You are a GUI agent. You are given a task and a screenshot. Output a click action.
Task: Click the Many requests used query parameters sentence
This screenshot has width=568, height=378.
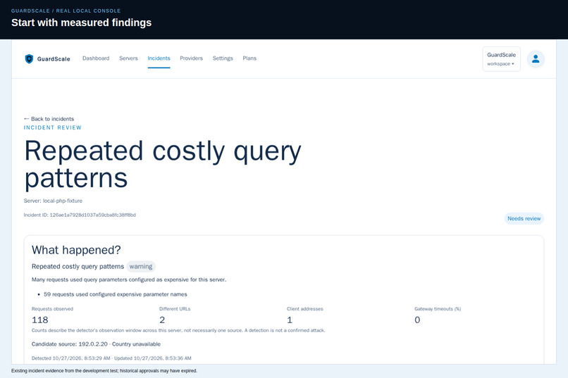point(129,279)
